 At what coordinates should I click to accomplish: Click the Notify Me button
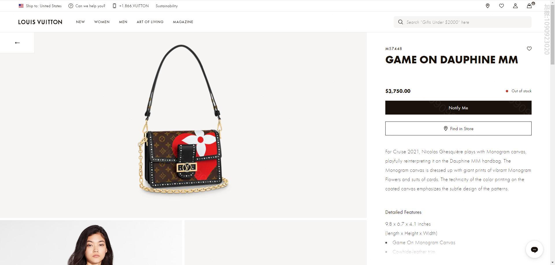(458, 108)
